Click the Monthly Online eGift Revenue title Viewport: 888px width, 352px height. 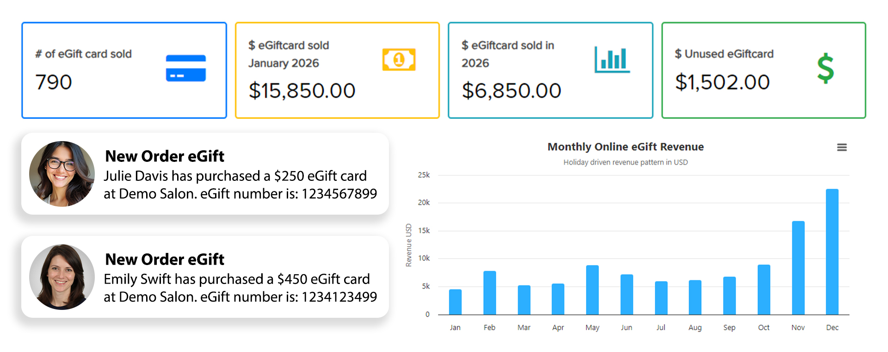[x=625, y=147]
